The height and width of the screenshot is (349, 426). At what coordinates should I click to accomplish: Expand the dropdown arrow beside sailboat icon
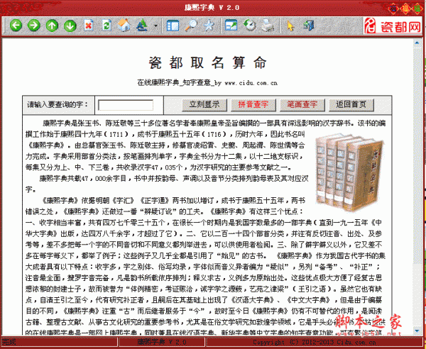[155, 26]
